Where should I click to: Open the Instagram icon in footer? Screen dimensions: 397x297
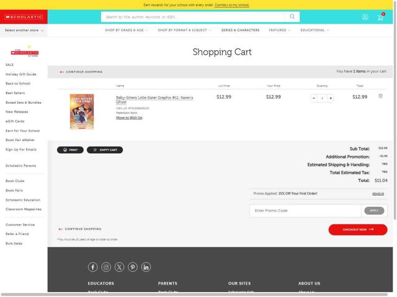click(x=106, y=267)
